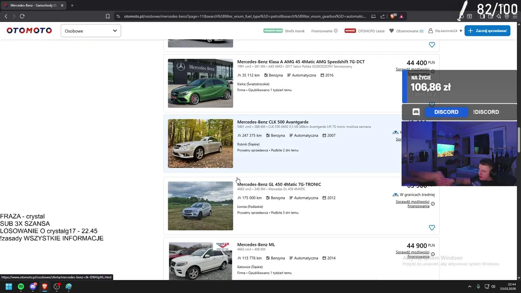The width and height of the screenshot is (521, 293).
Task: Check financing for Mercedes-Benz ML
Action: point(412,254)
